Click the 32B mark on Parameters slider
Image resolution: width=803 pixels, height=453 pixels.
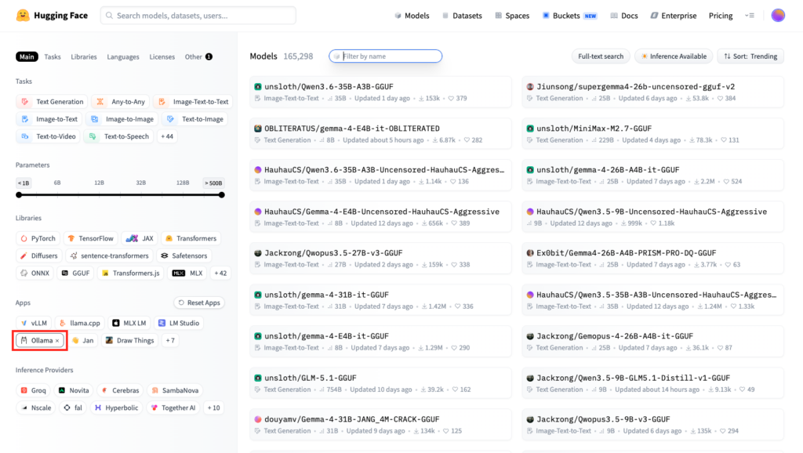pyautogui.click(x=140, y=183)
